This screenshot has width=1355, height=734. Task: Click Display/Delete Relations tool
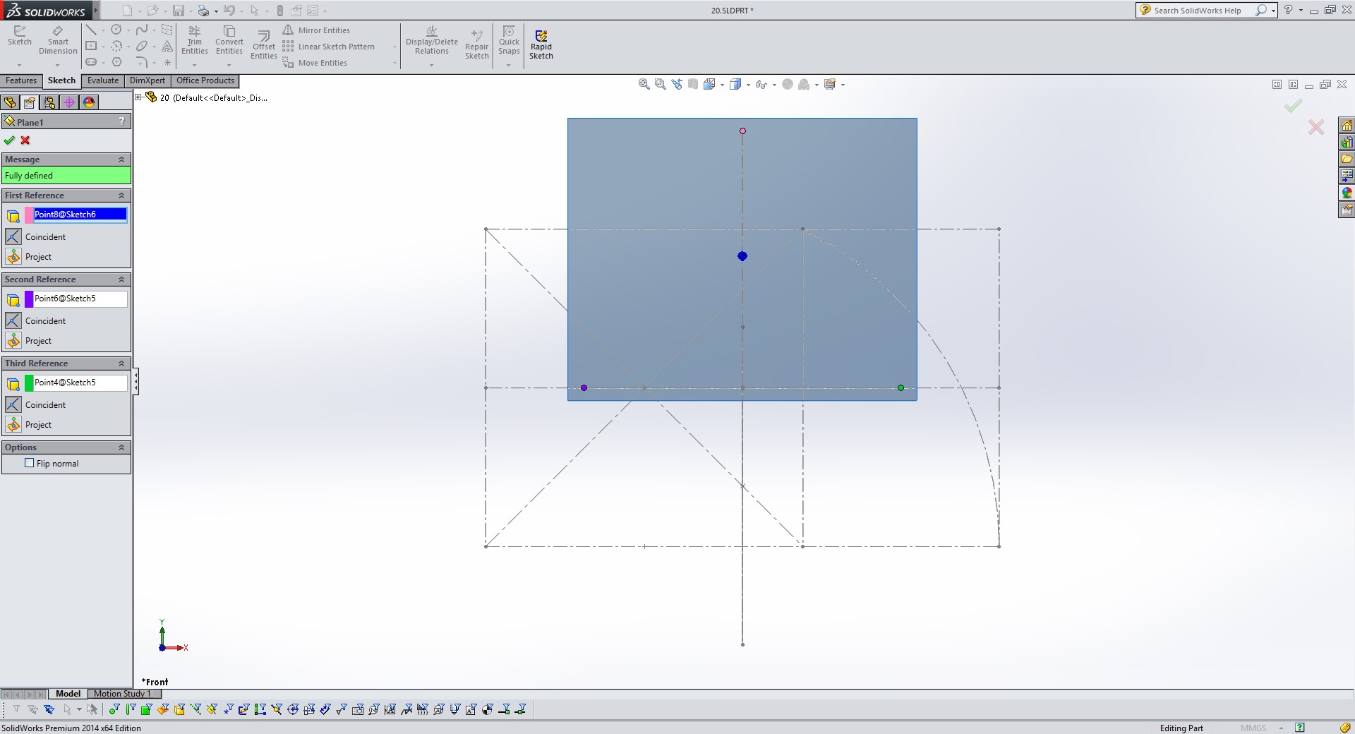pyautogui.click(x=431, y=40)
